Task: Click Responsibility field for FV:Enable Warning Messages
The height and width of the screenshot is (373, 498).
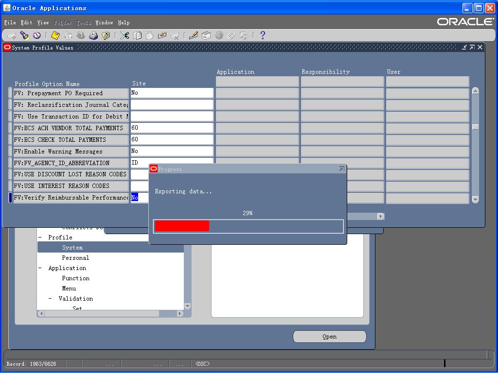Action: pyautogui.click(x=342, y=151)
